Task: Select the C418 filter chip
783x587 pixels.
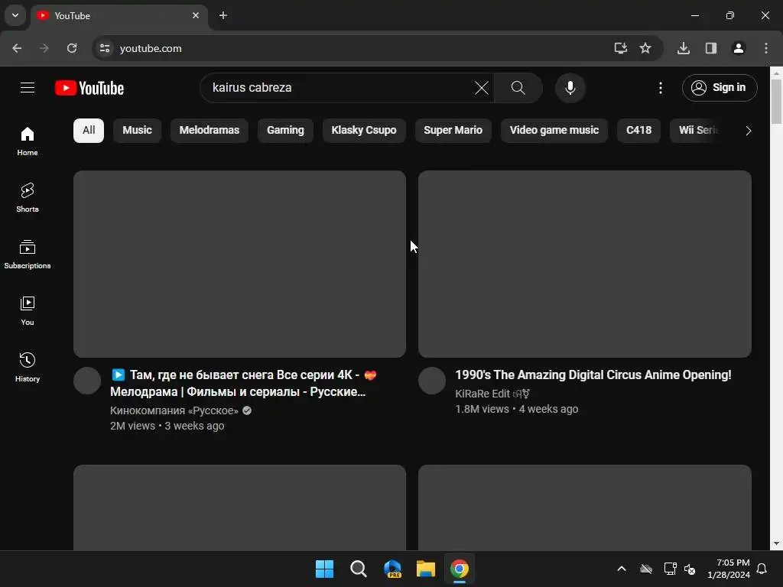Action: coord(638,130)
